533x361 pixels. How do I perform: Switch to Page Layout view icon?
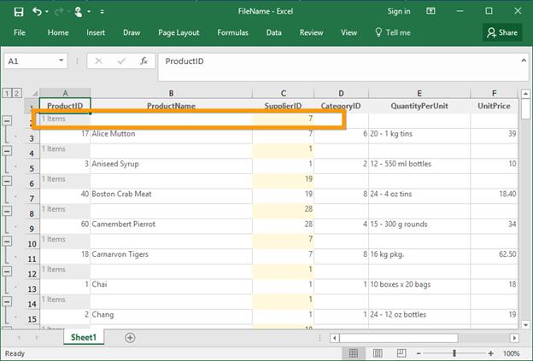[x=378, y=353]
